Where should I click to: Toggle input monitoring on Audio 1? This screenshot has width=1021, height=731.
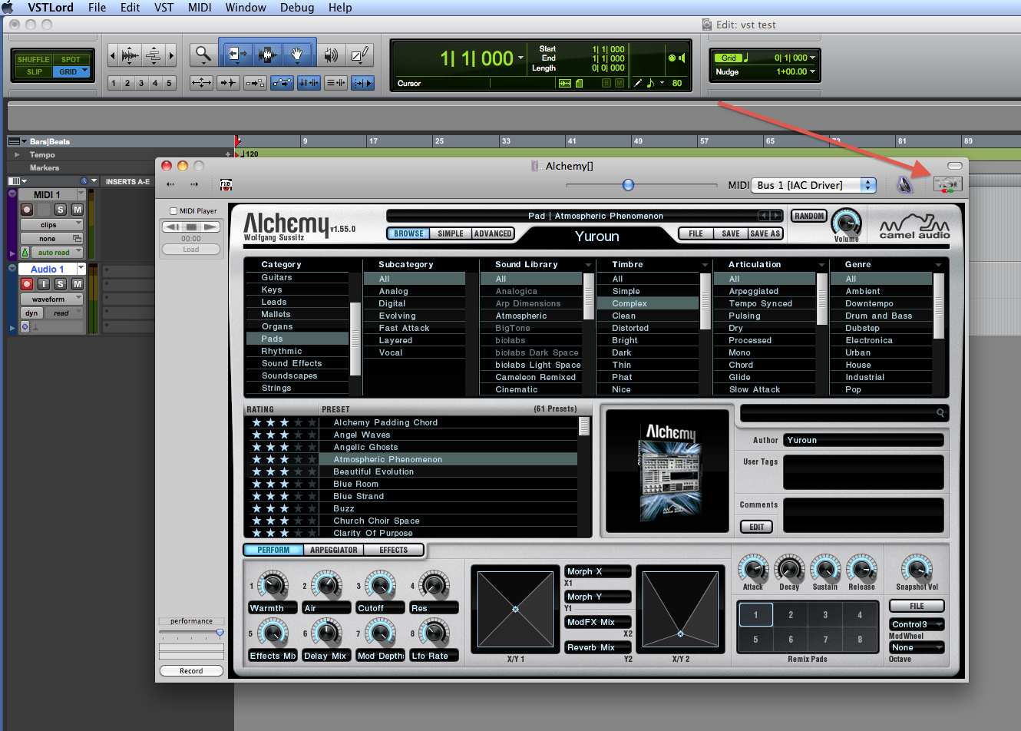44,284
